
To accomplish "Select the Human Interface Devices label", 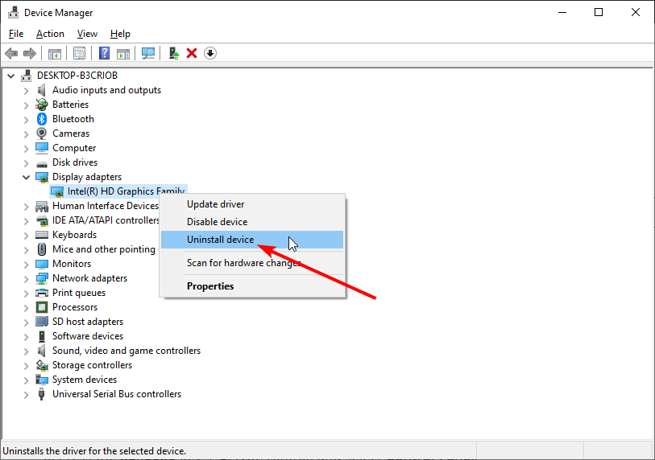I will click(106, 206).
